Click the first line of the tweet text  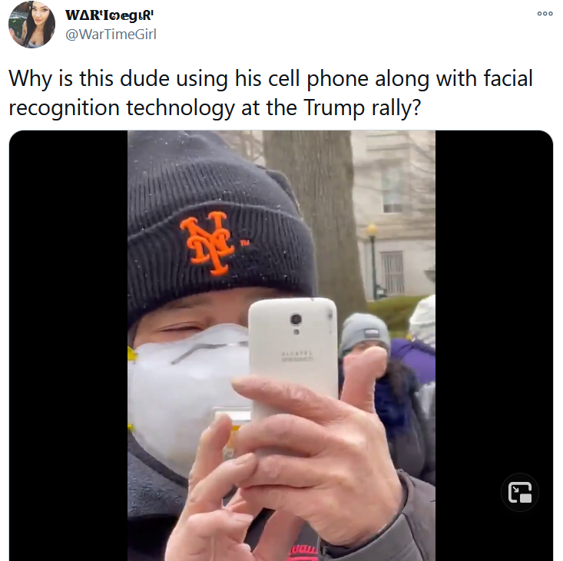pos(270,78)
